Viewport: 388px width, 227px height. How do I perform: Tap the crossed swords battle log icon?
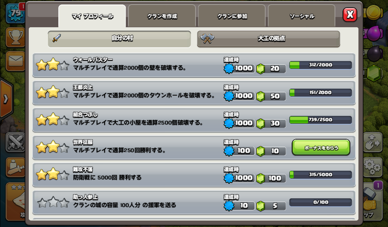pos(15,143)
